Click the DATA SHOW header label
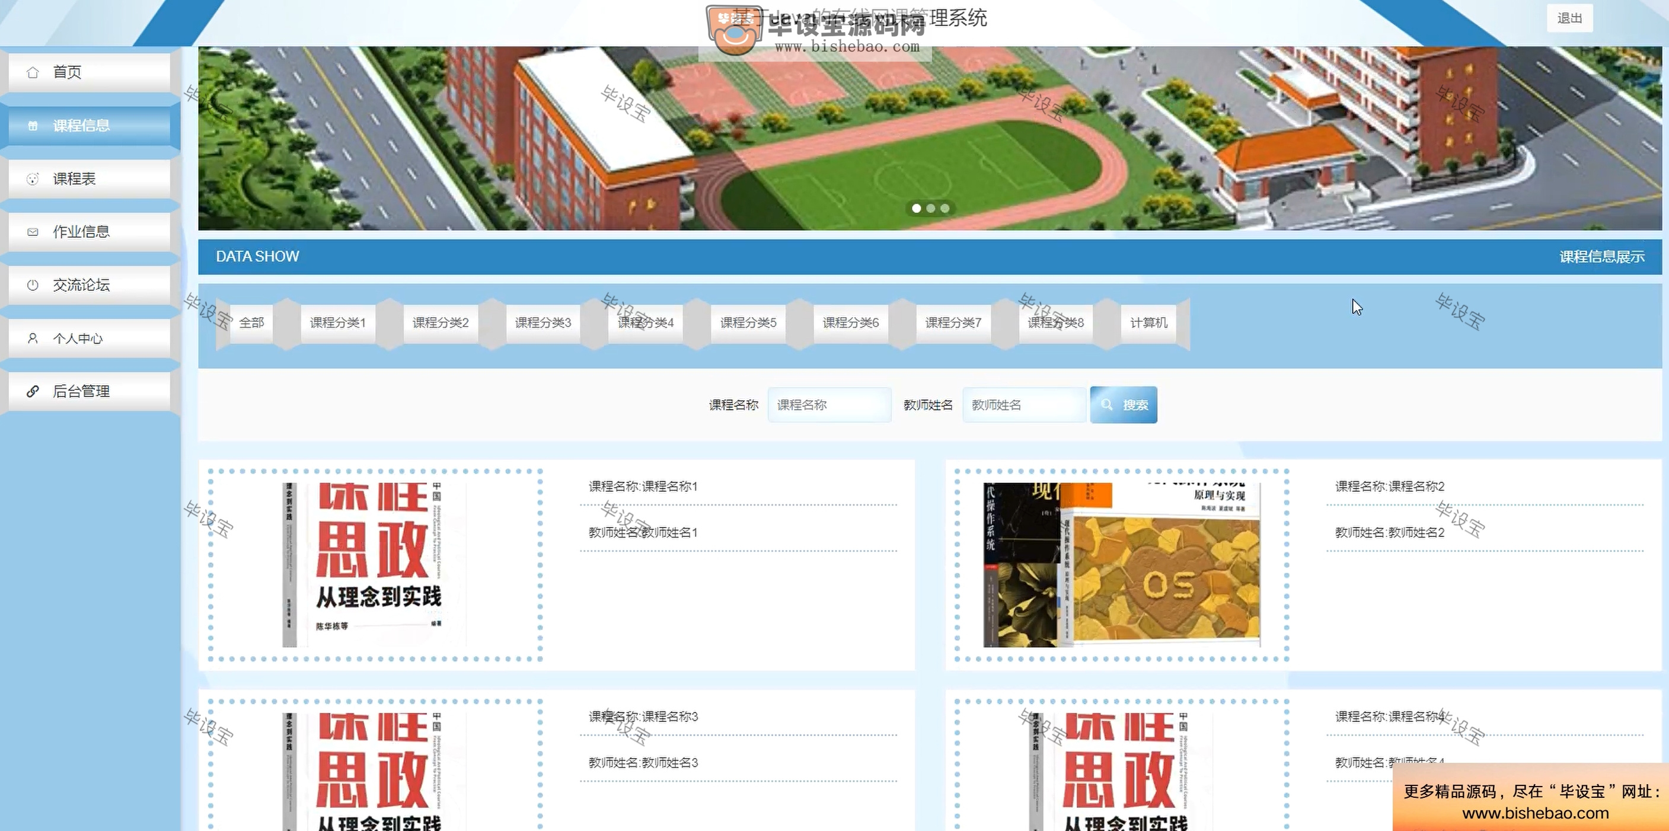Screen dimensions: 1669x831 click(x=257, y=257)
